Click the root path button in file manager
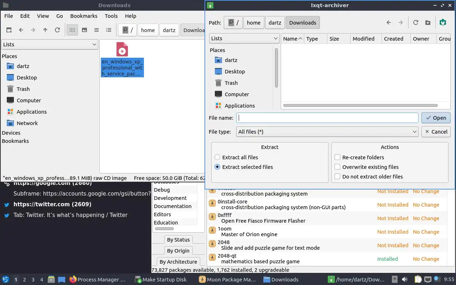Viewport: 456px width, 285px height. (128, 30)
